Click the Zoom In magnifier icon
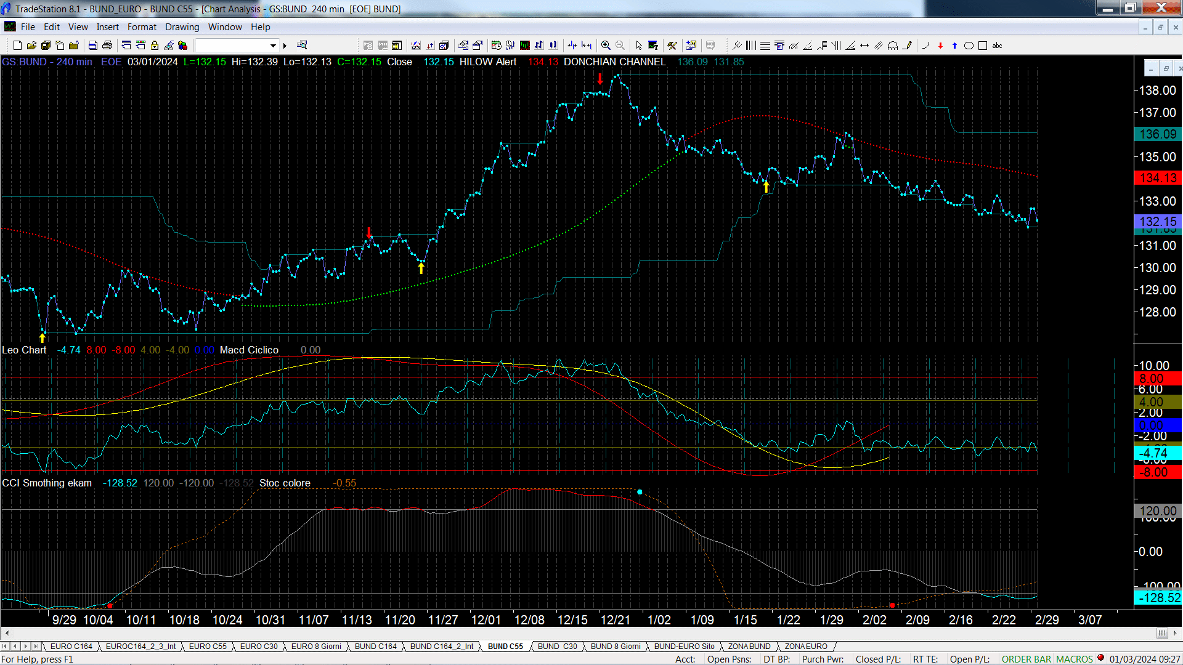 606,46
